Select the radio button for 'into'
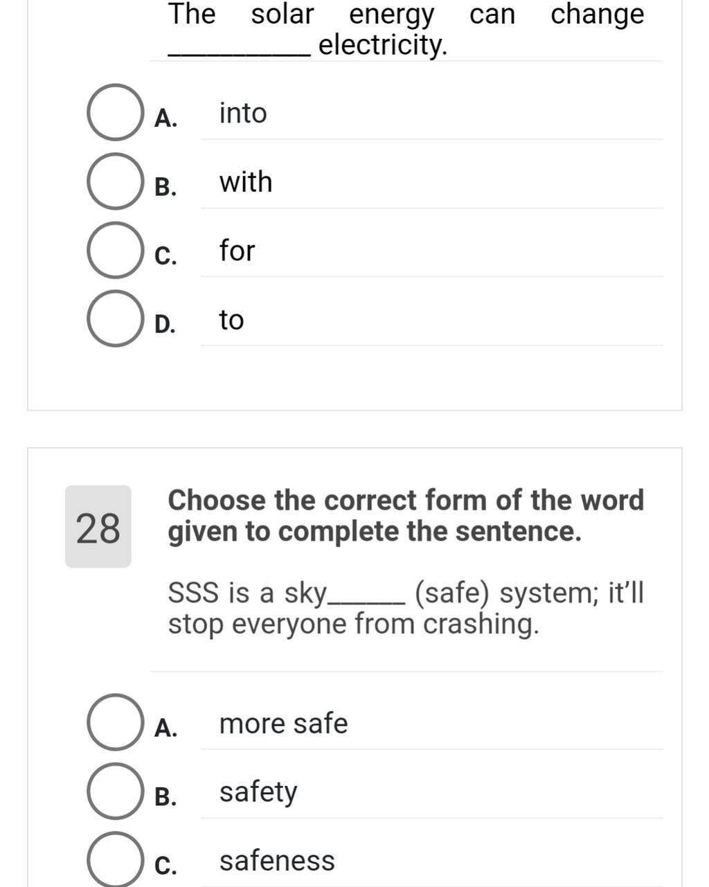Screen dimensions: 709x887 (114, 113)
